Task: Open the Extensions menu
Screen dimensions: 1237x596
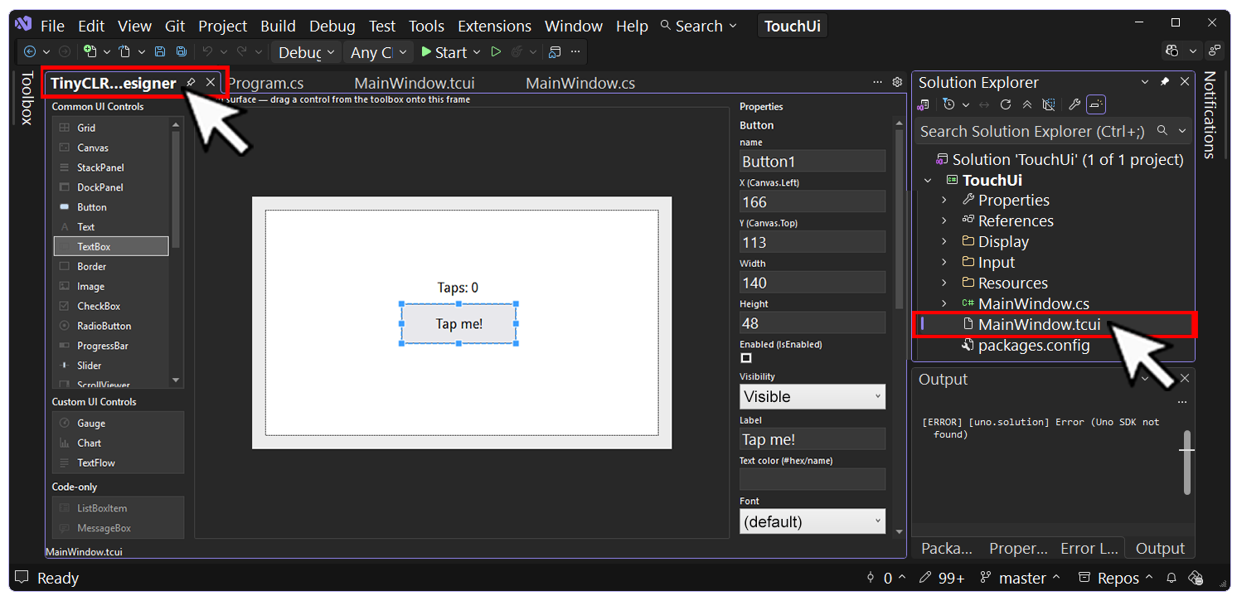Action: pyautogui.click(x=494, y=26)
